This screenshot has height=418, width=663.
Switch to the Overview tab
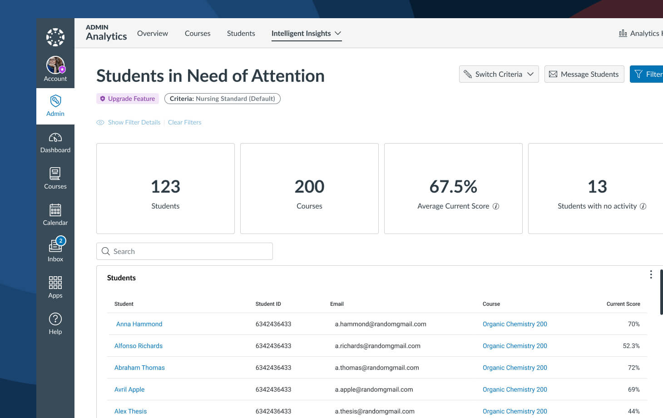point(153,34)
